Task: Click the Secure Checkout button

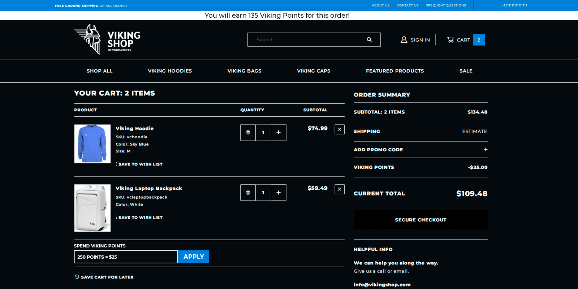Action: pyautogui.click(x=420, y=220)
